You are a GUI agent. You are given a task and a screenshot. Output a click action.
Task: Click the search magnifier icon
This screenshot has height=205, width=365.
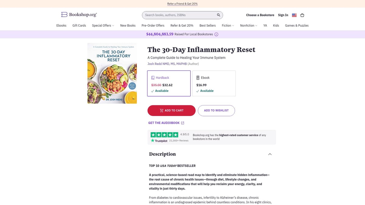(218, 15)
